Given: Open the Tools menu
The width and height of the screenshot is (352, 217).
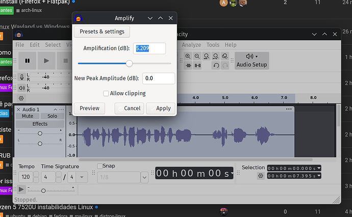Looking at the screenshot, I should pyautogui.click(x=213, y=45).
